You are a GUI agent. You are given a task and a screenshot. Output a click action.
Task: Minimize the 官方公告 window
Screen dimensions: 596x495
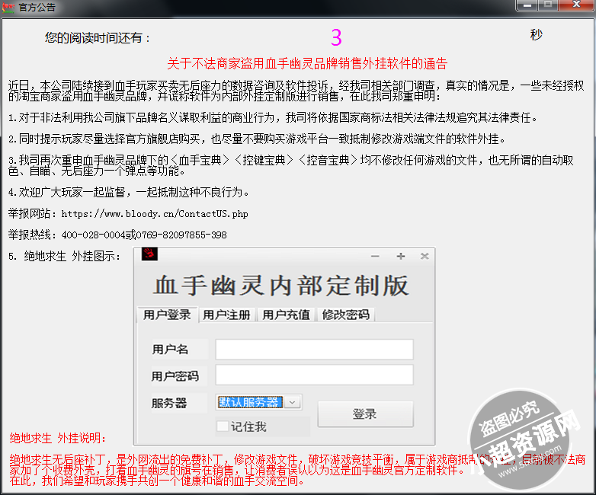click(x=527, y=5)
